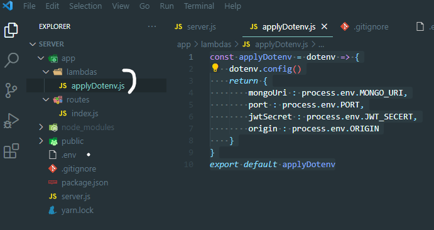Open the Run menu
Viewport: 434px width, 230px height.
click(167, 6)
